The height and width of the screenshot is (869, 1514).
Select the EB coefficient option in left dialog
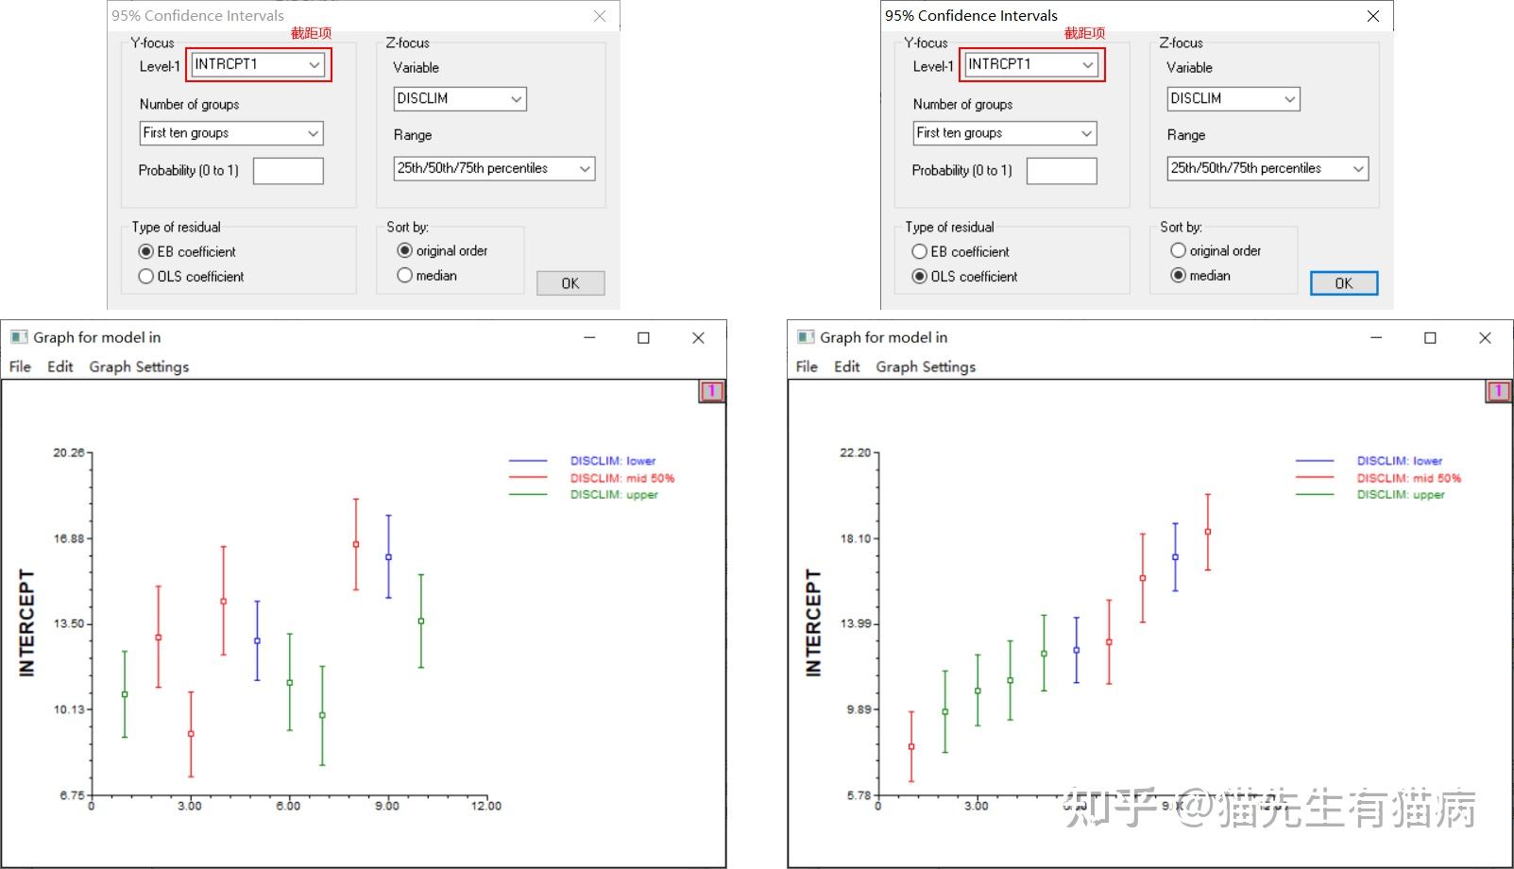146,251
